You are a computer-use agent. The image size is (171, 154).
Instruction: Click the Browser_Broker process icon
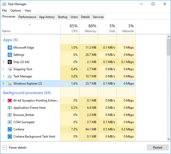tap(10, 115)
